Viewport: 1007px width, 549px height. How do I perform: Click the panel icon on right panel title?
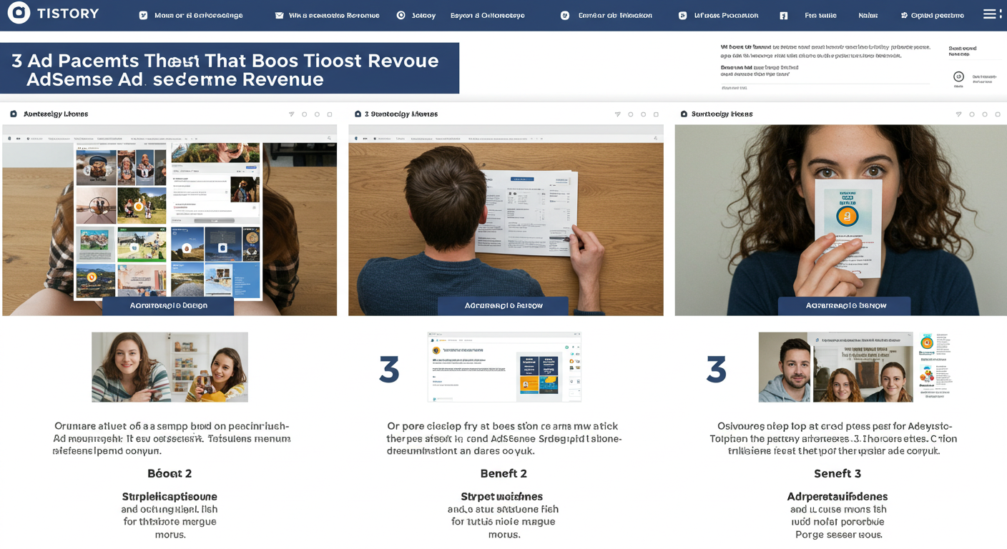point(684,114)
